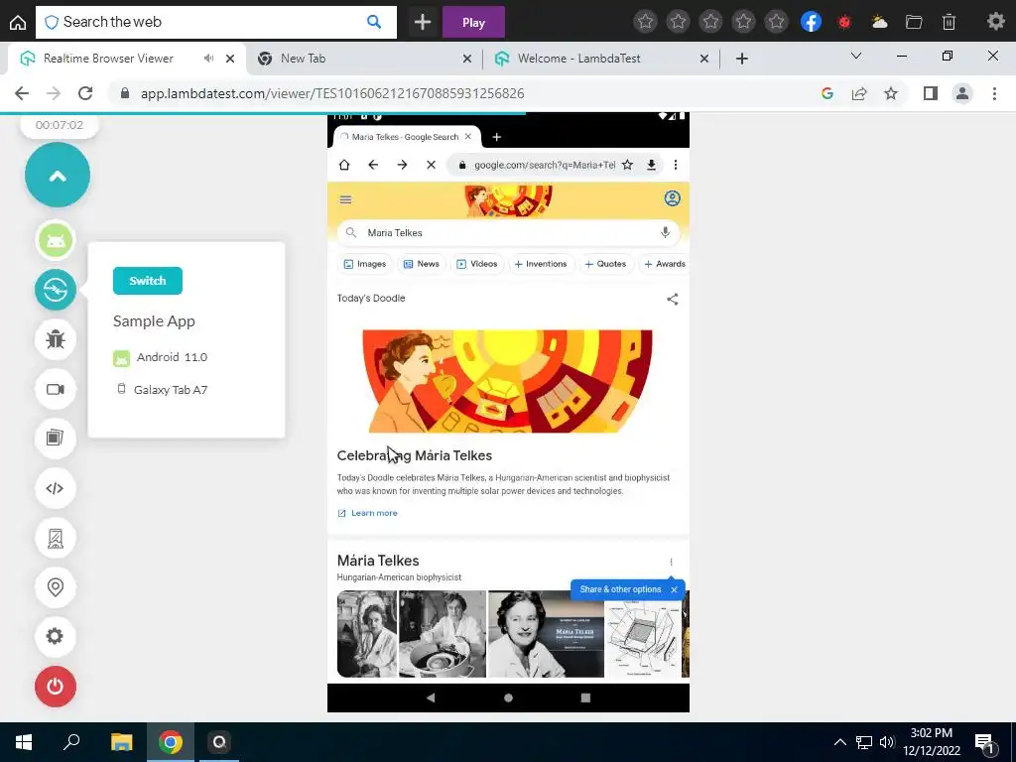Screen dimensions: 1016x762
Task: Select the News search filter
Action: click(421, 264)
